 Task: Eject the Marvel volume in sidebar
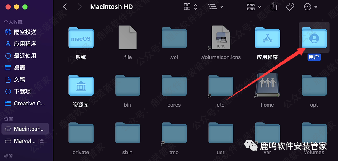[41, 141]
